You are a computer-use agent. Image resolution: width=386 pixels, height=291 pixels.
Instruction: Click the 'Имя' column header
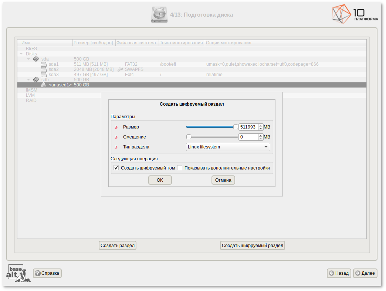45,43
